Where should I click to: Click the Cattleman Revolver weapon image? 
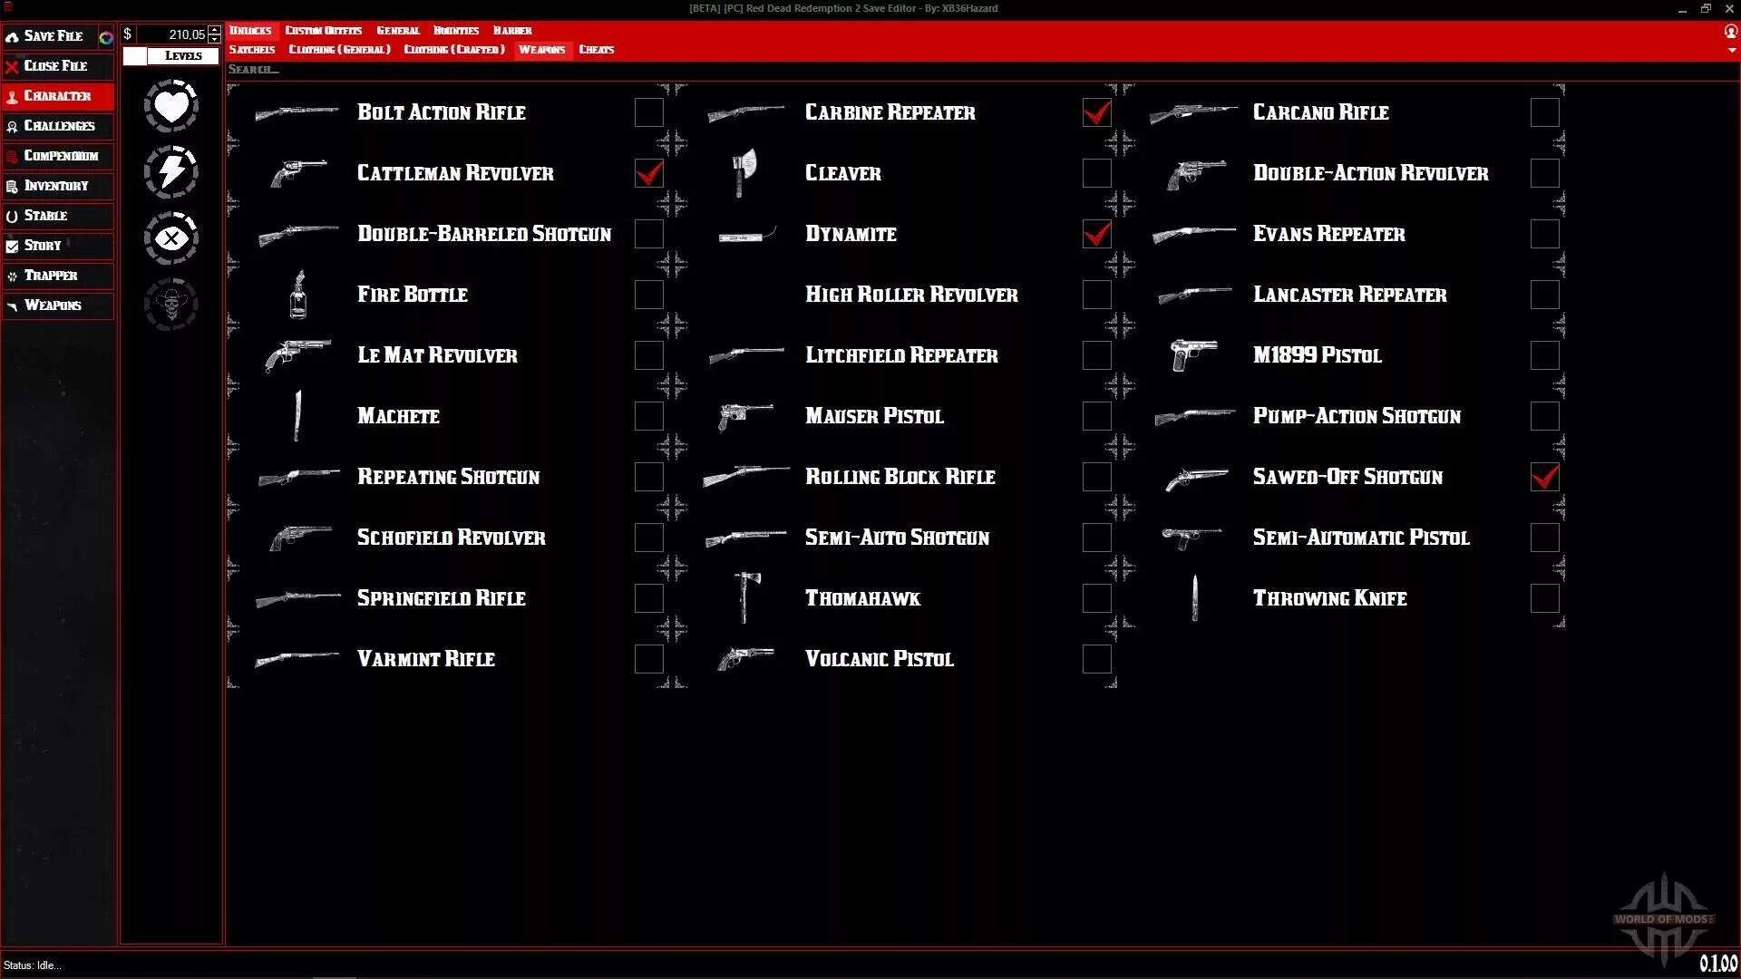[x=298, y=173]
